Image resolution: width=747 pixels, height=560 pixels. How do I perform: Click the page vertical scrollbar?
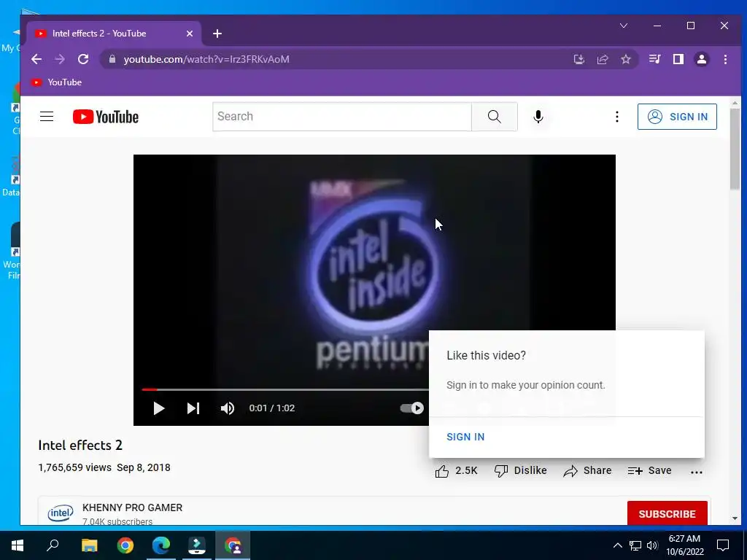735,149
